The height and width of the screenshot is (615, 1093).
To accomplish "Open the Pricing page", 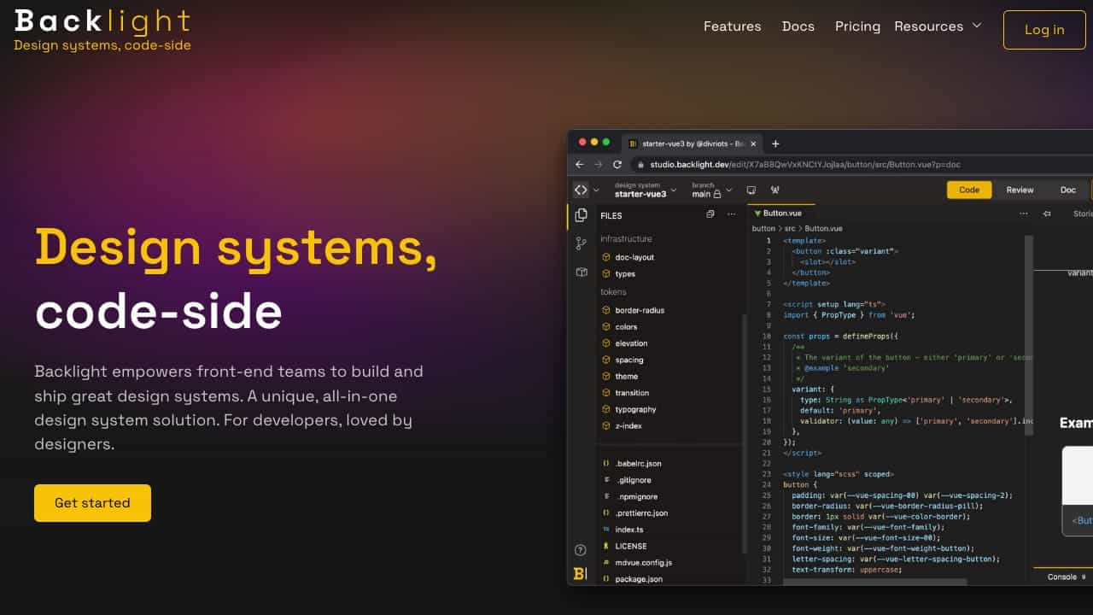I will (857, 26).
